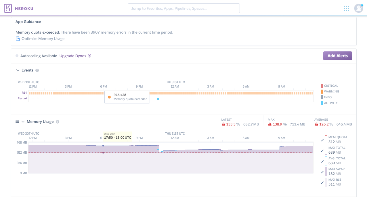Open the Upgrade Dynos link

pos(73,56)
